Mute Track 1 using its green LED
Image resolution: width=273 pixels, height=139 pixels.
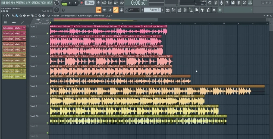(47, 33)
